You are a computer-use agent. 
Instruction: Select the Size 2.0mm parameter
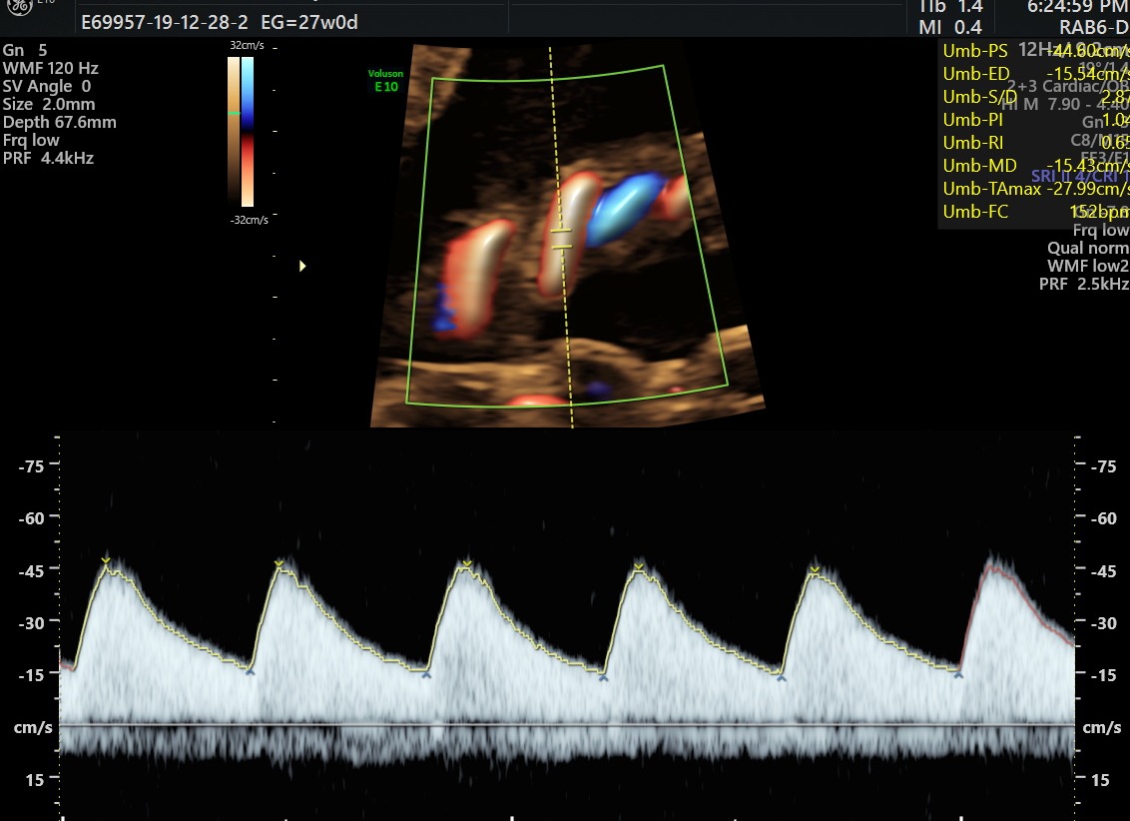49,105
